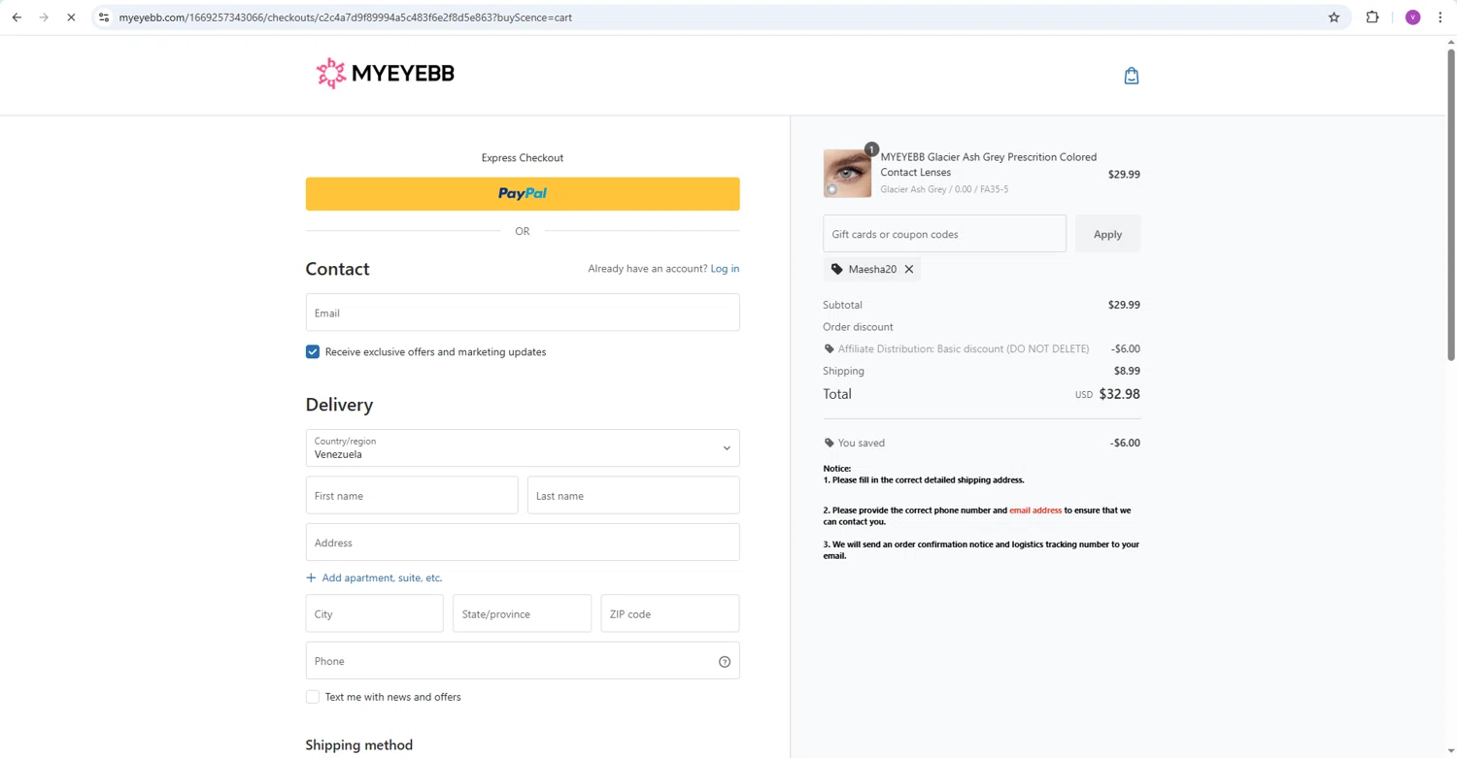Viewport: 1457px width, 758px height.
Task: Click the red email address text
Action: pyautogui.click(x=1035, y=511)
